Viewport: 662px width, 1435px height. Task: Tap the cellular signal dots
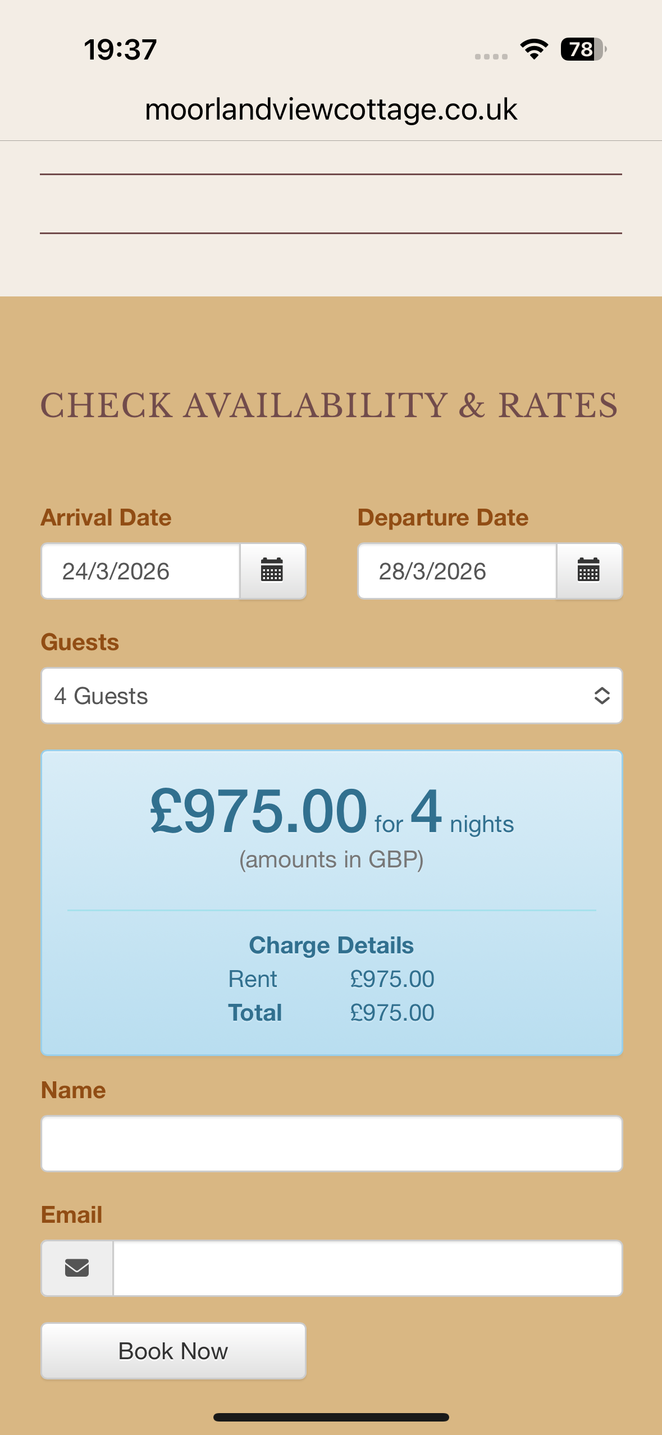point(491,56)
